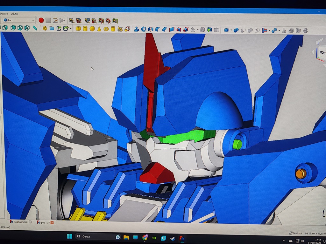This screenshot has width=326, height=244.
Task: Close the p03 document tab
Action: pos(52,222)
